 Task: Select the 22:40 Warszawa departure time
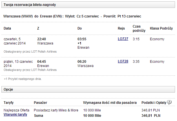(42, 39)
